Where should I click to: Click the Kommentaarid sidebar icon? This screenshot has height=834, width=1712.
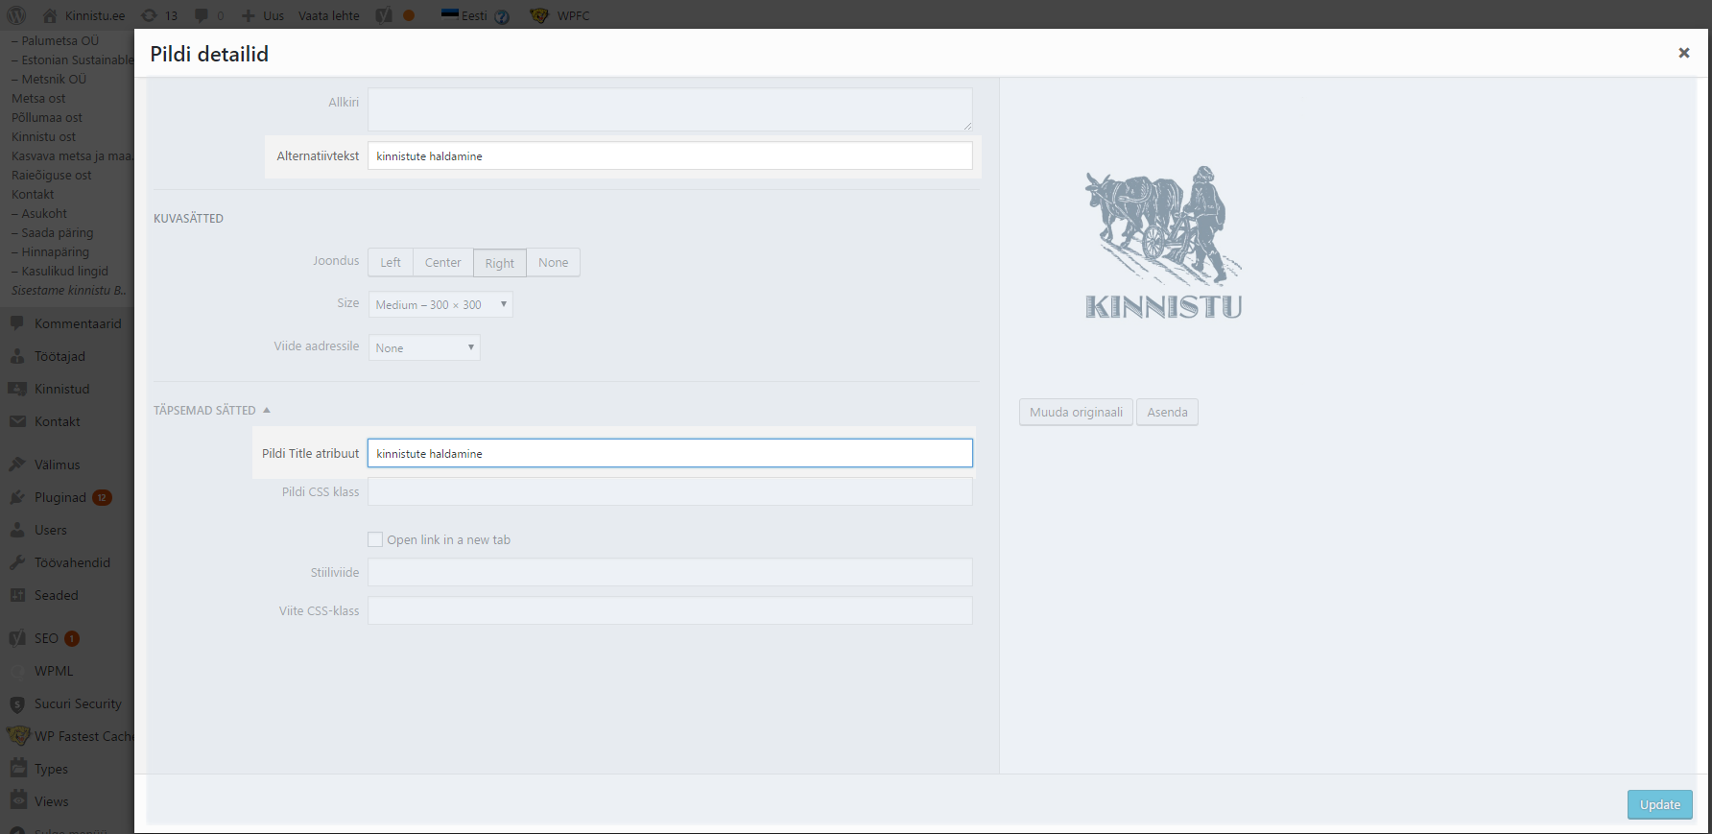[x=17, y=323]
